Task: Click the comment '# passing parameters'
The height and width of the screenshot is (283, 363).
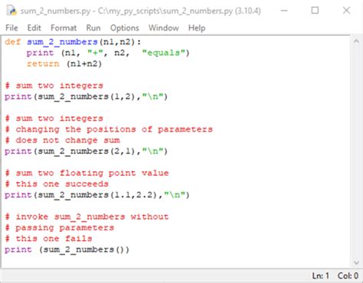Action: 60,228
